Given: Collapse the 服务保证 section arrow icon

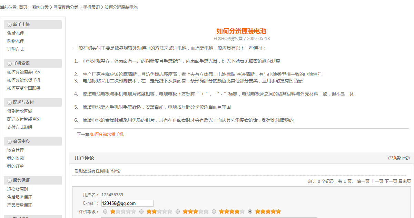Looking at the screenshot, I should (9, 180).
